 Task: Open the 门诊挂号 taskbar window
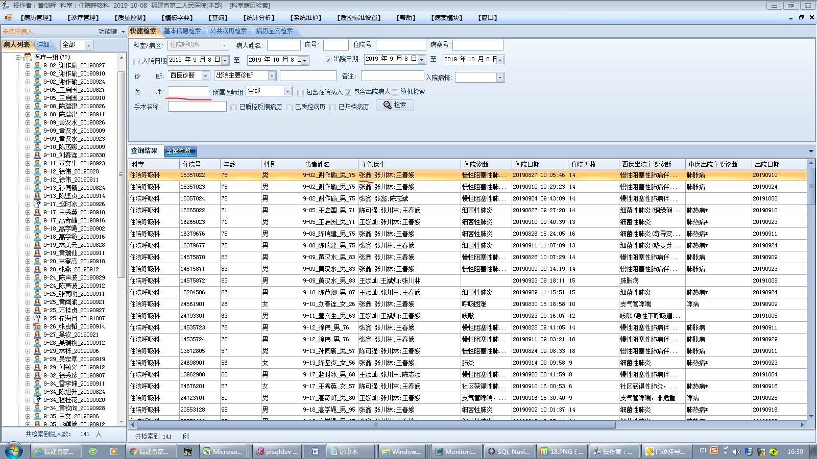(x=666, y=451)
